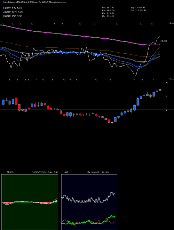The height and width of the screenshot is (230, 174).
Task: Click the lowest red candle before the reversal
Action: (109, 121)
